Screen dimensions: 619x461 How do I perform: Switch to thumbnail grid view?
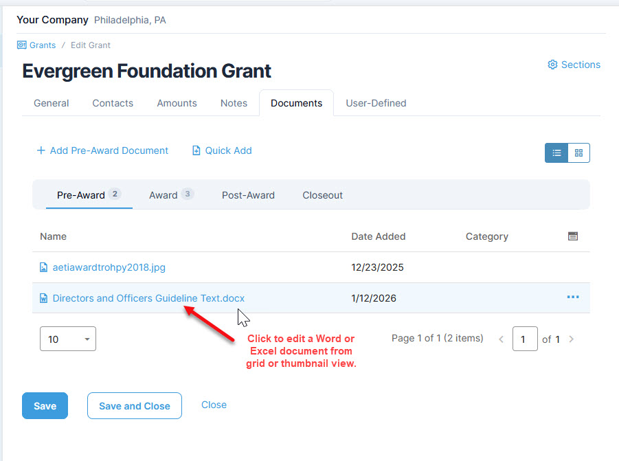click(x=578, y=153)
